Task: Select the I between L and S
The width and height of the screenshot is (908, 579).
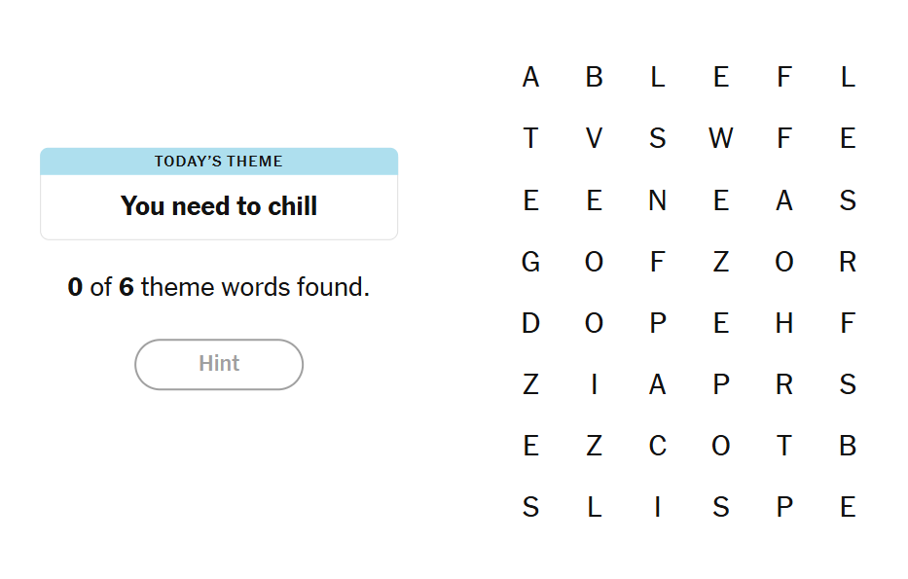Action: pyautogui.click(x=657, y=507)
